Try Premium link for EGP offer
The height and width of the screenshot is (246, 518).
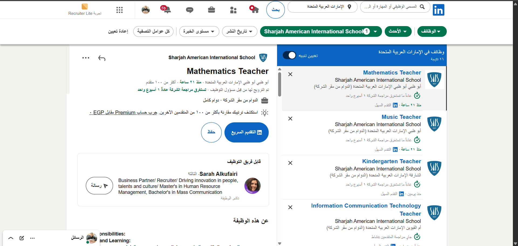coord(123,113)
